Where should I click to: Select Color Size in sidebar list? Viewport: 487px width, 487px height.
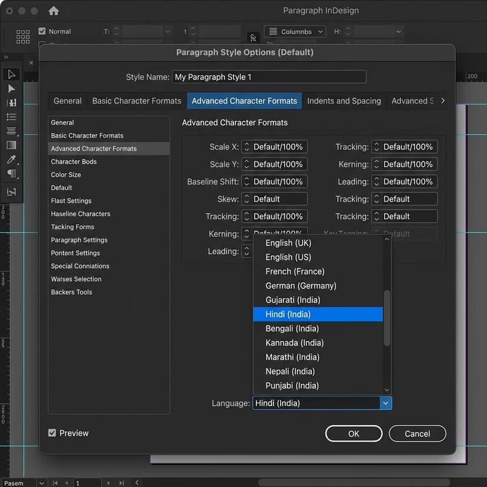click(x=109, y=175)
